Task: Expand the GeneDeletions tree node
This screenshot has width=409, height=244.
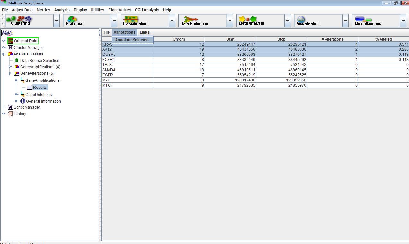Action: pos(17,95)
